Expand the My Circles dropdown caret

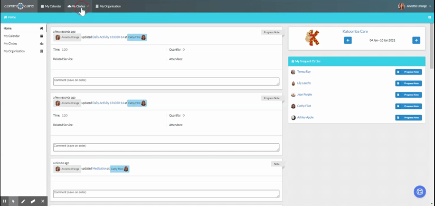[x=88, y=6]
